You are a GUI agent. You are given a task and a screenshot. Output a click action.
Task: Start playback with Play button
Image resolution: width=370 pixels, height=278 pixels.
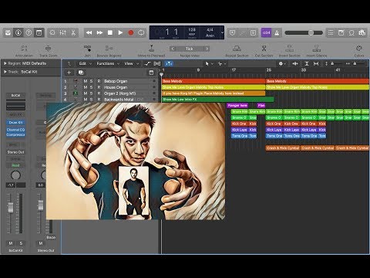pos(120,32)
